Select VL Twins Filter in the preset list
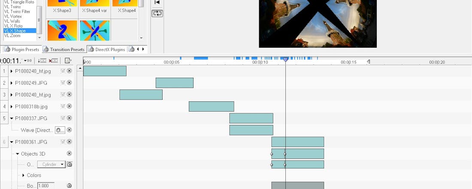The image size is (472, 189). point(17,12)
